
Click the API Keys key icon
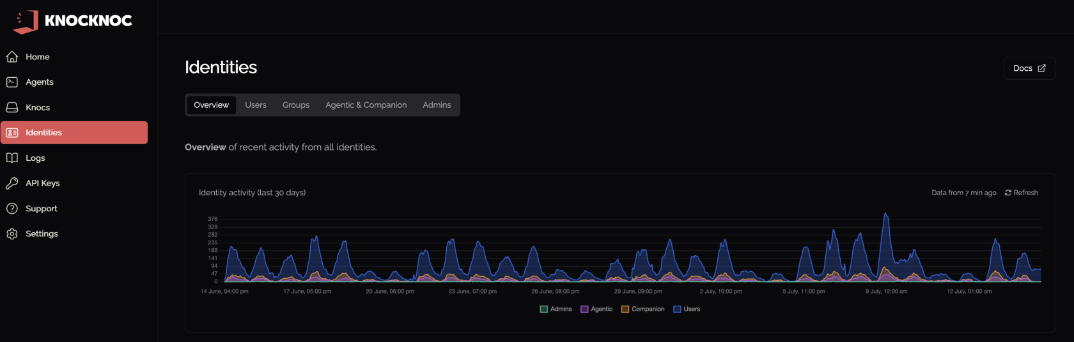coord(12,183)
